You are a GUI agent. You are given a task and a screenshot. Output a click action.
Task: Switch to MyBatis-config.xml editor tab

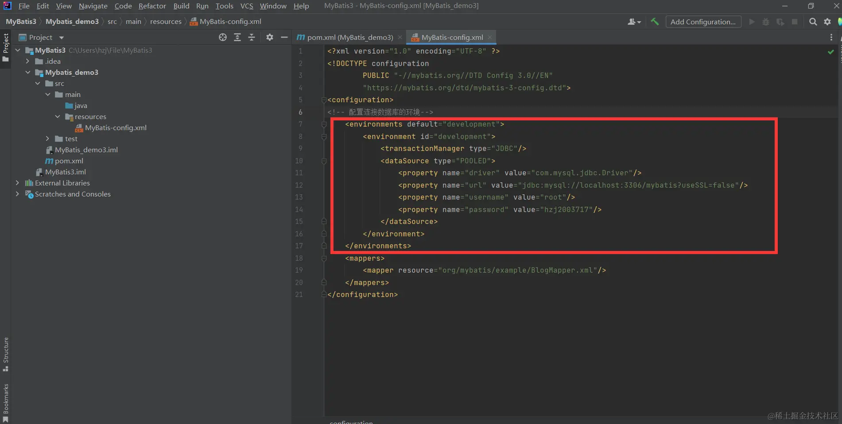(452, 37)
